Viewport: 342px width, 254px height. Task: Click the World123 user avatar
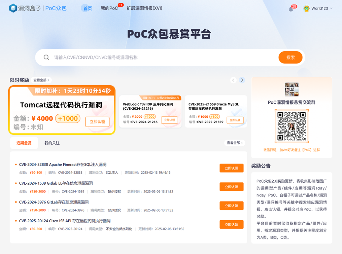coord(307,9)
